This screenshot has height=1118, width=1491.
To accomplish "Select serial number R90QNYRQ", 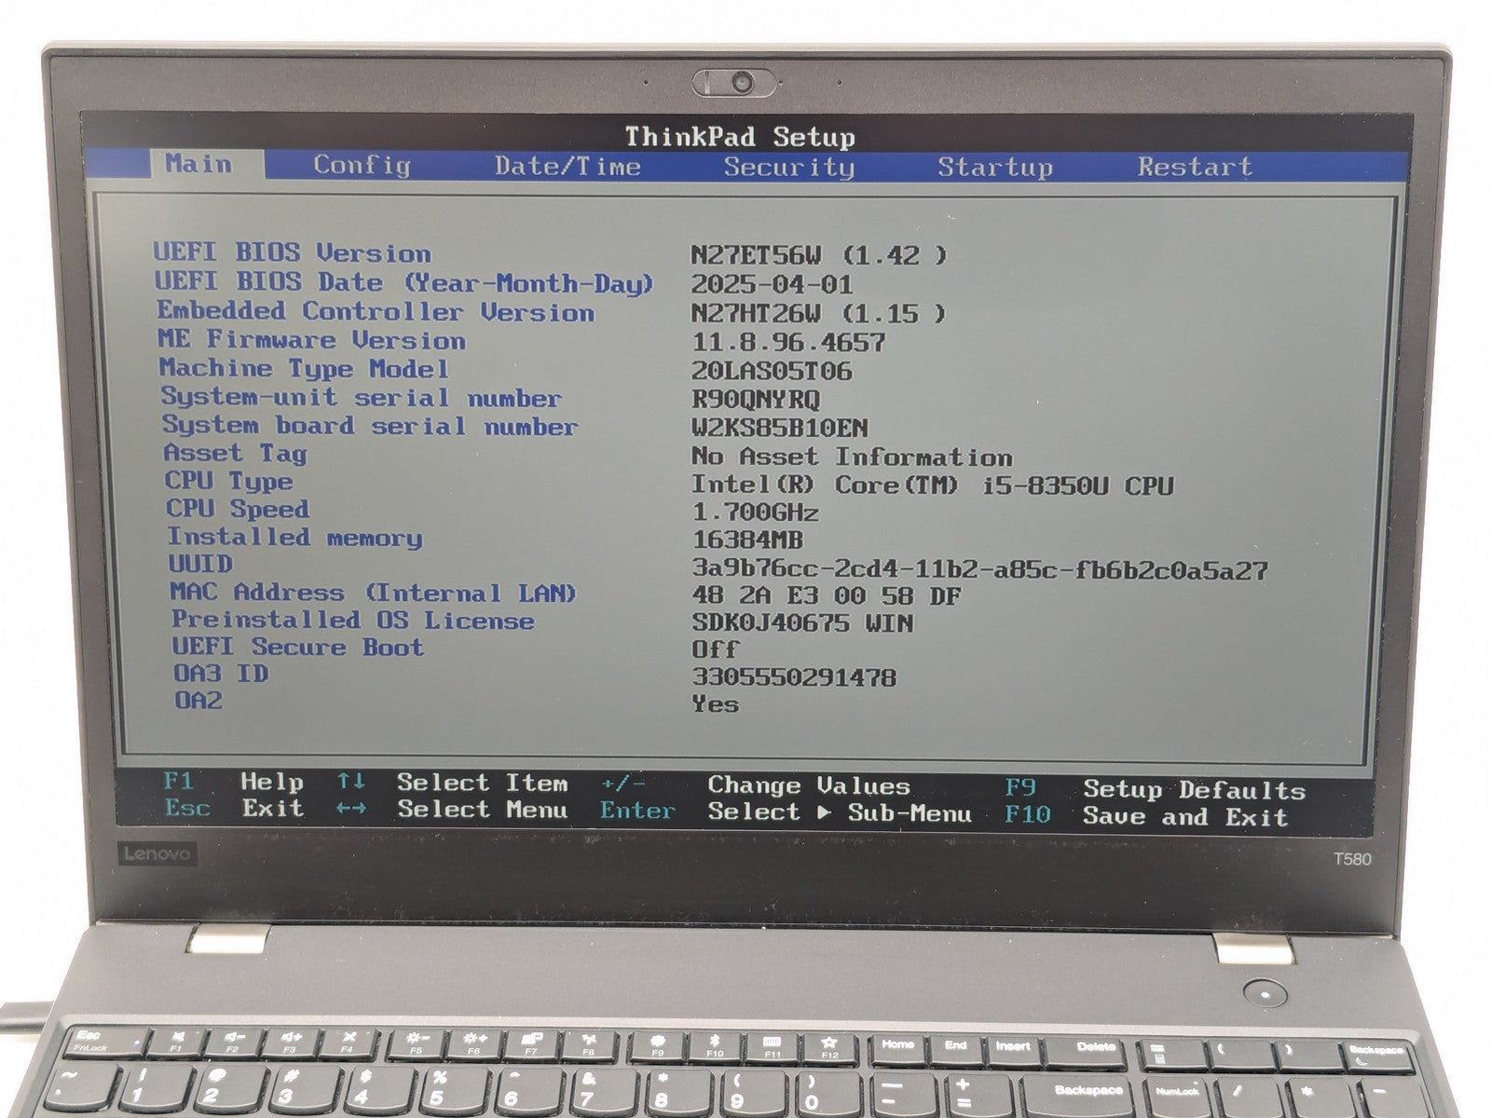I will pyautogui.click(x=756, y=400).
